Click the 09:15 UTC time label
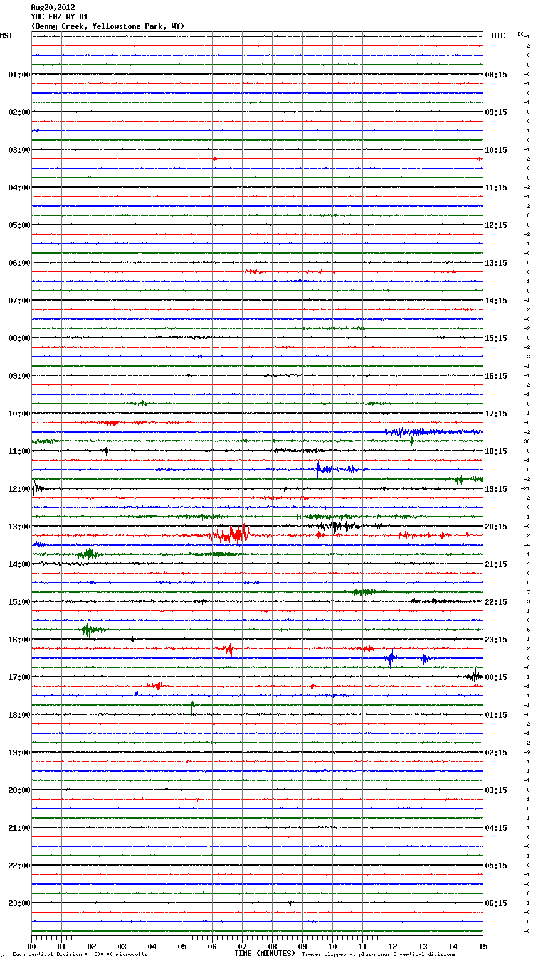The image size is (533, 963). pos(496,112)
